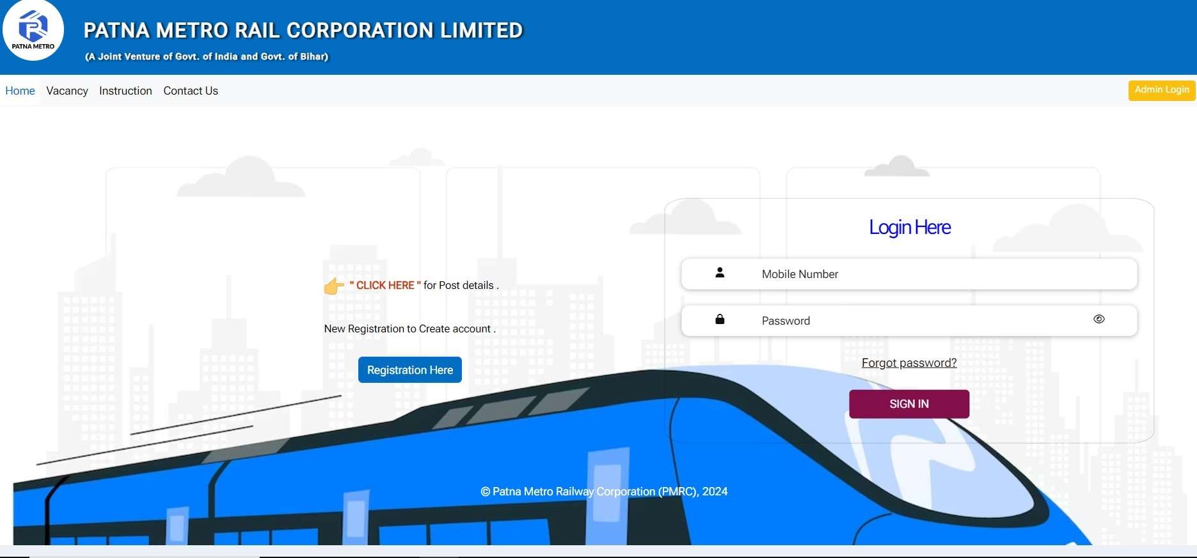Viewport: 1197px width, 558px height.
Task: Click the Registration Here button
Action: [410, 370]
